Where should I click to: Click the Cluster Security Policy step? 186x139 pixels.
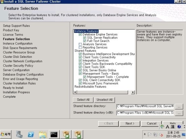click(18, 66)
